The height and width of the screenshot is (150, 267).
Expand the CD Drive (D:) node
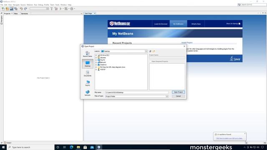[96, 55]
